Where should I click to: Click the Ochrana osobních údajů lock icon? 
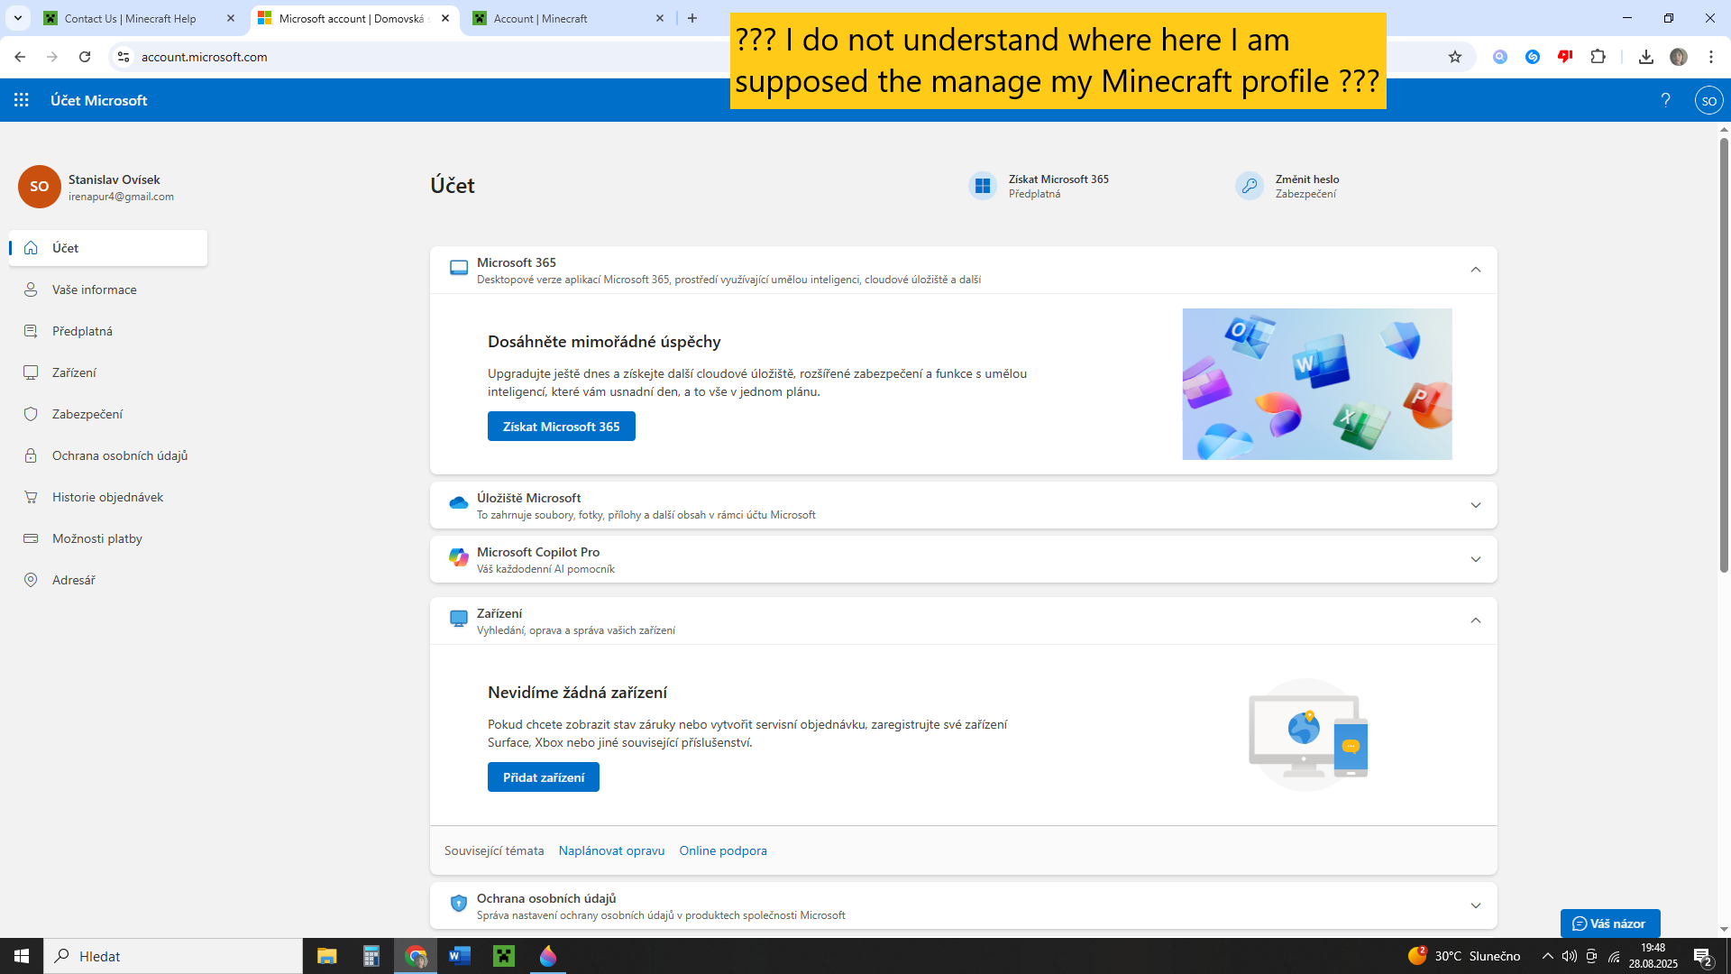(31, 455)
